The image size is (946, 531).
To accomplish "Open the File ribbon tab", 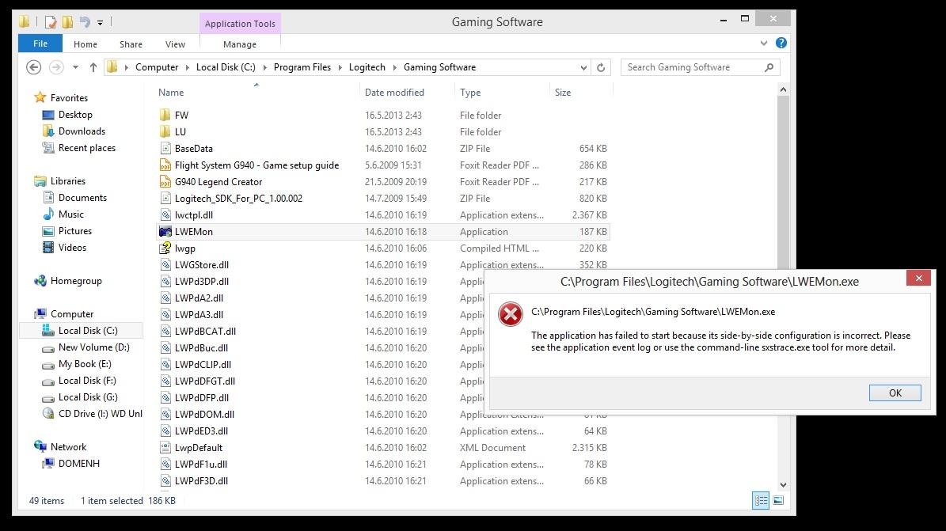I will 40,44.
